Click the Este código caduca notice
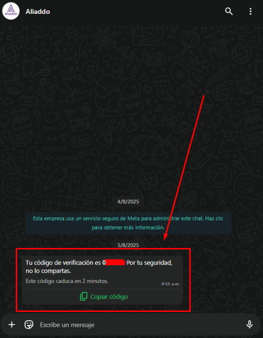The image size is (263, 338). (x=67, y=281)
